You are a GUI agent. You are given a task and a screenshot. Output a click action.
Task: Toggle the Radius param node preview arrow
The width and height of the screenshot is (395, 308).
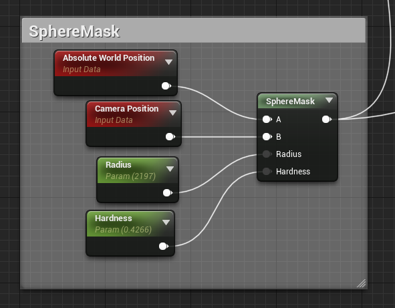170,169
